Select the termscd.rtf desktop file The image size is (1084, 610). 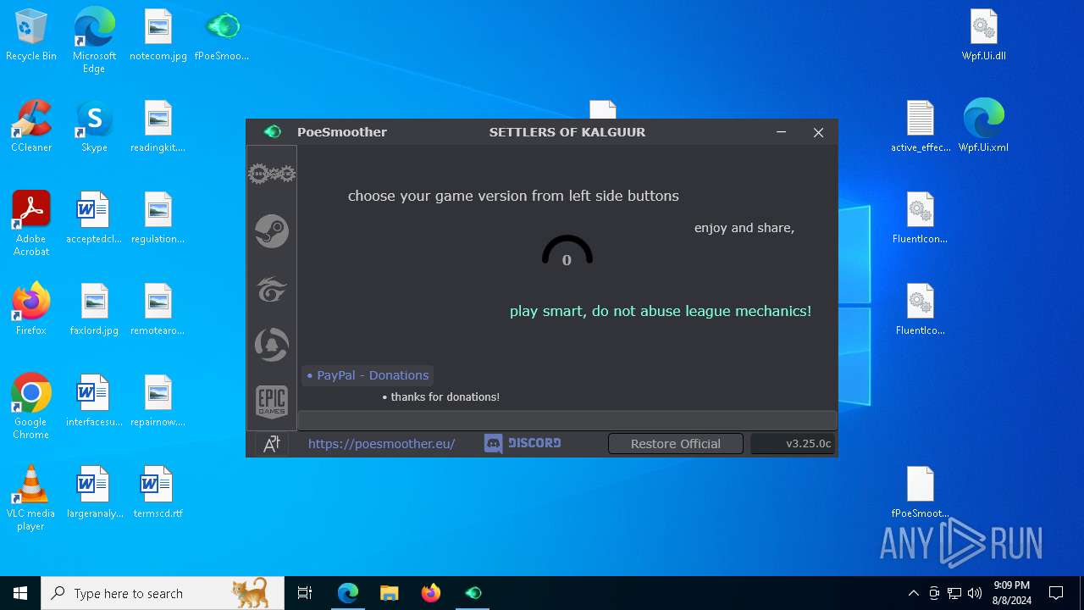pos(158,492)
